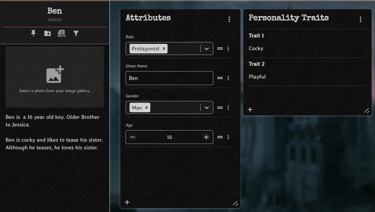Open the Attributes panel three-dot menu

(229, 19)
